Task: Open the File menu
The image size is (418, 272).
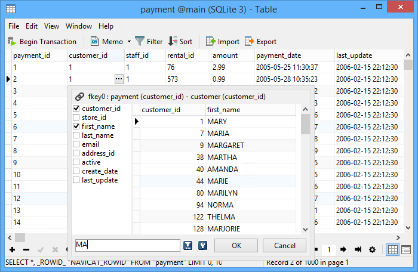Action: [14, 26]
